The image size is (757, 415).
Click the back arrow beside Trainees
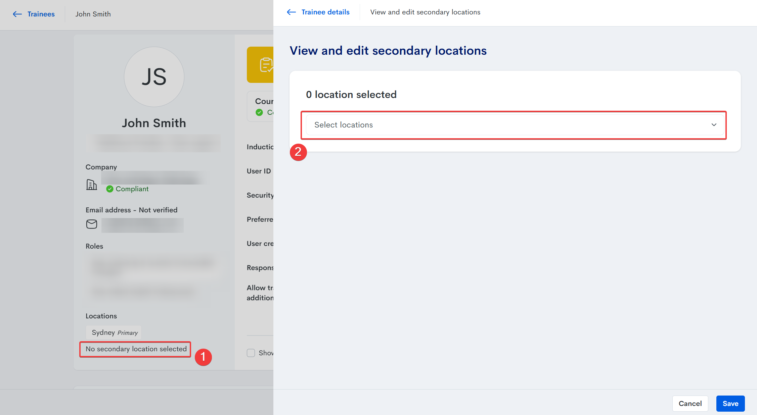[x=17, y=14]
